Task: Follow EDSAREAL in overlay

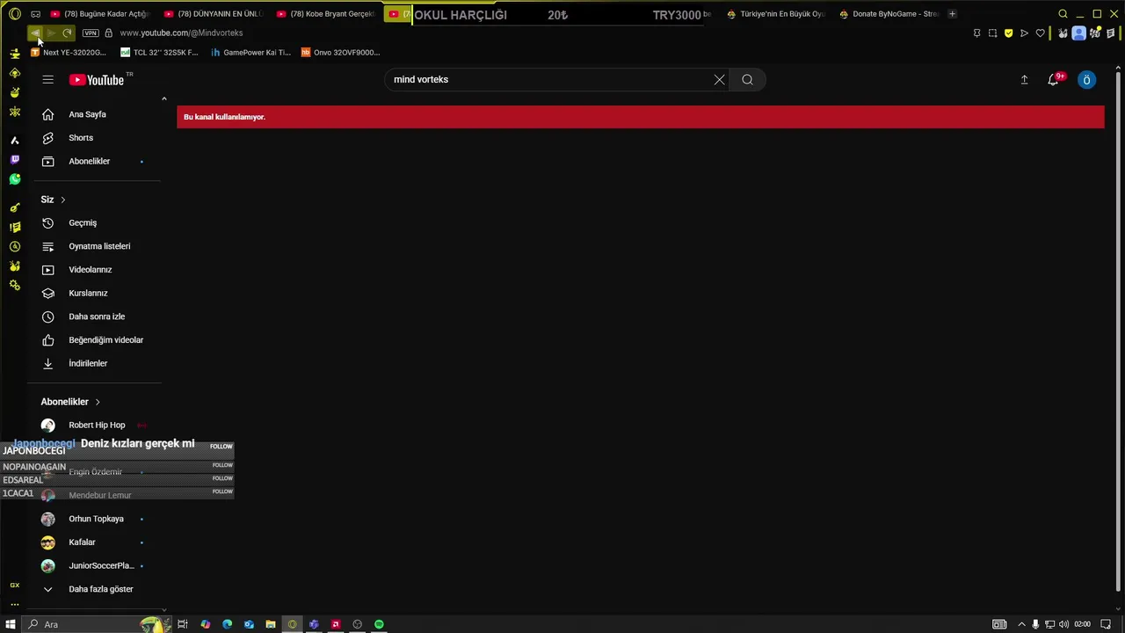Action: point(222,478)
